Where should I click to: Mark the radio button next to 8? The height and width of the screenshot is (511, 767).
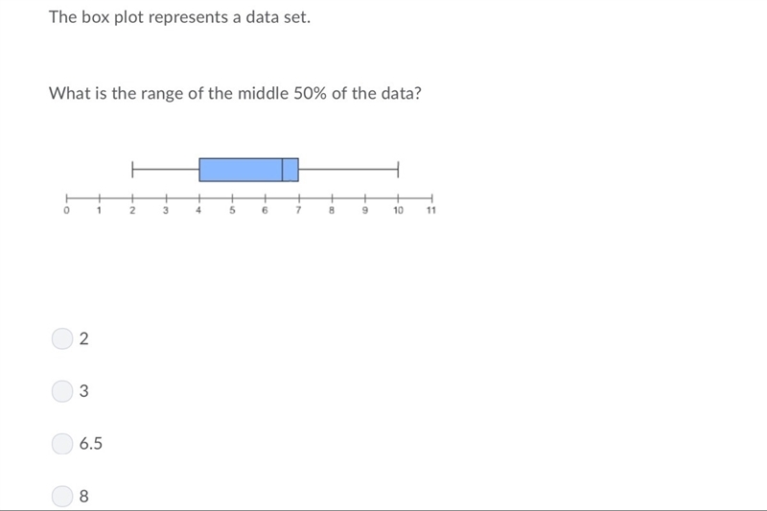[62, 496]
